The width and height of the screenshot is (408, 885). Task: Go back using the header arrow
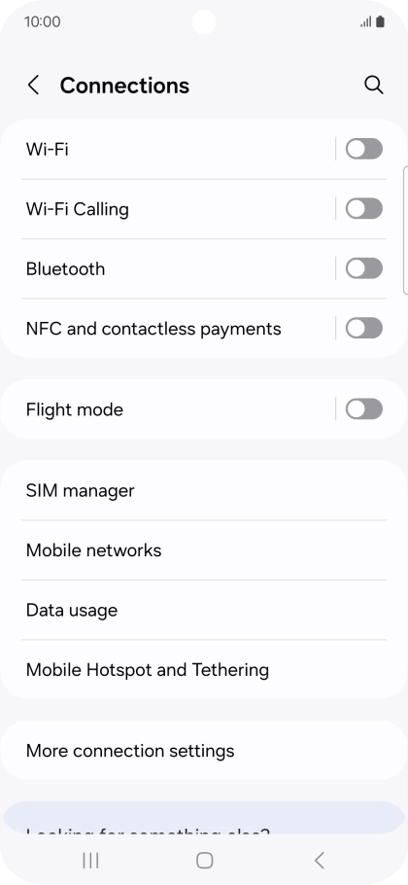click(x=34, y=86)
